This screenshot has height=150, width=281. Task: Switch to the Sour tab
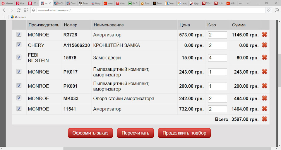click(x=145, y=3)
